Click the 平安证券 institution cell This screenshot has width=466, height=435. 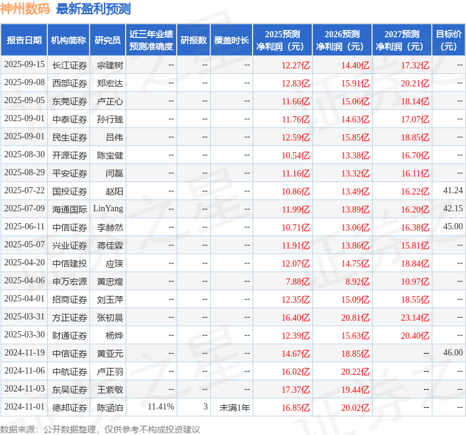click(x=70, y=173)
